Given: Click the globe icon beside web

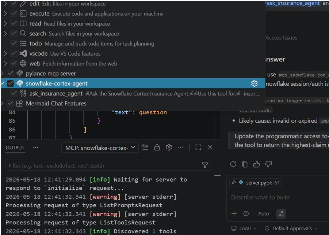Looking at the screenshot, I should coord(23,63).
